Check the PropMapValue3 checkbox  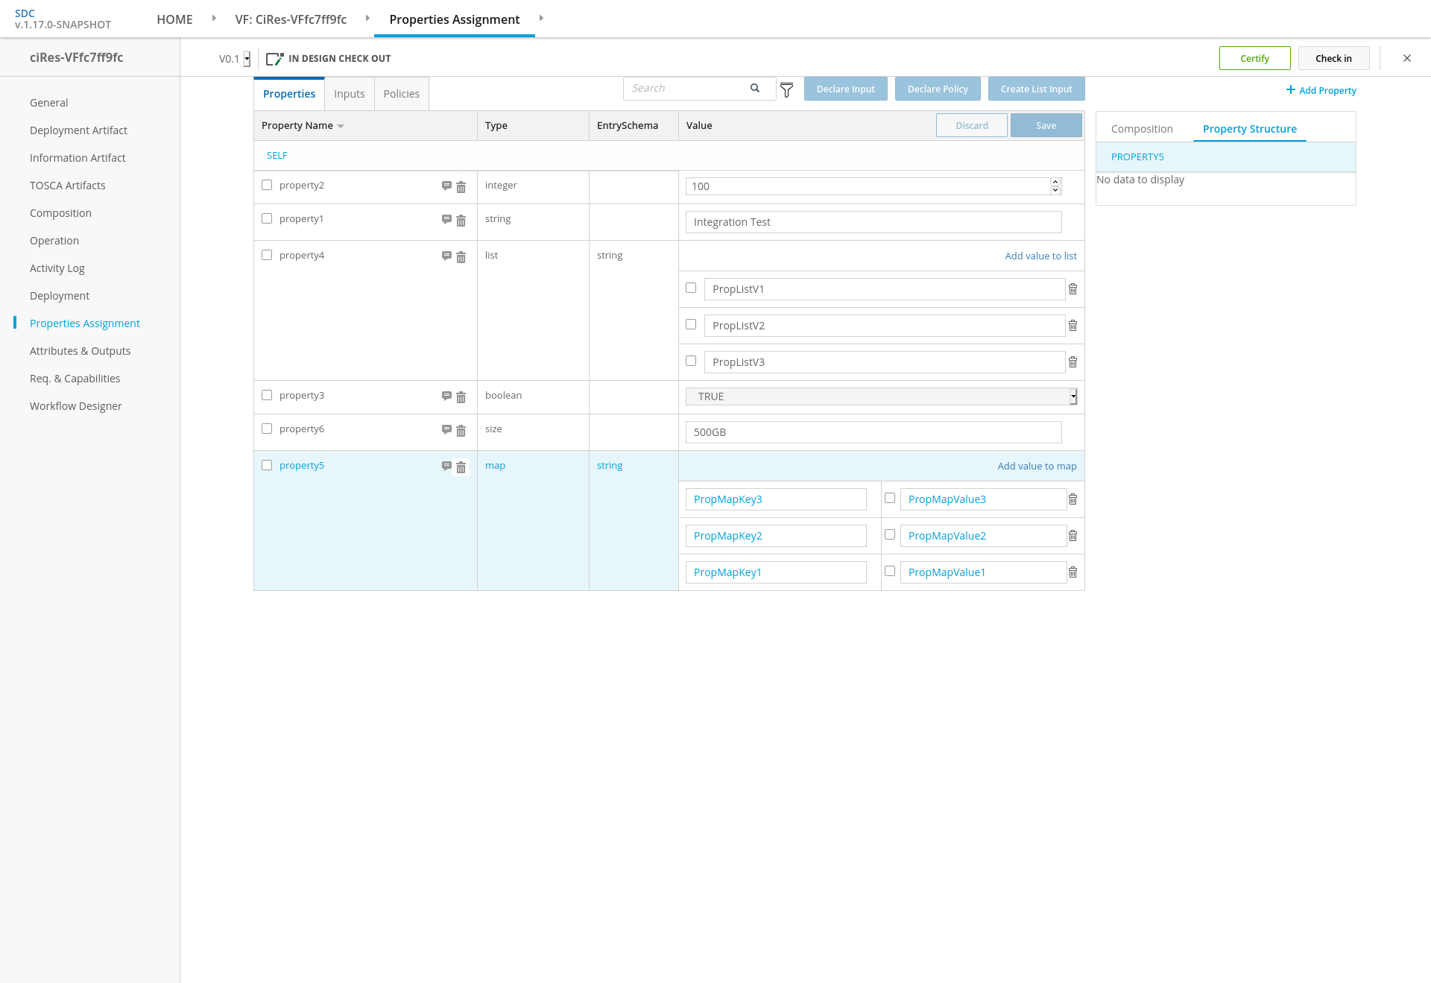pyautogui.click(x=890, y=498)
